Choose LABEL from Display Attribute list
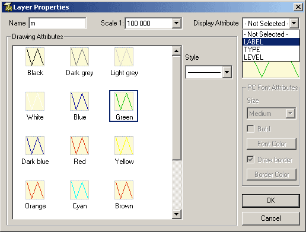This screenshot has width=306, height=232. (271, 42)
